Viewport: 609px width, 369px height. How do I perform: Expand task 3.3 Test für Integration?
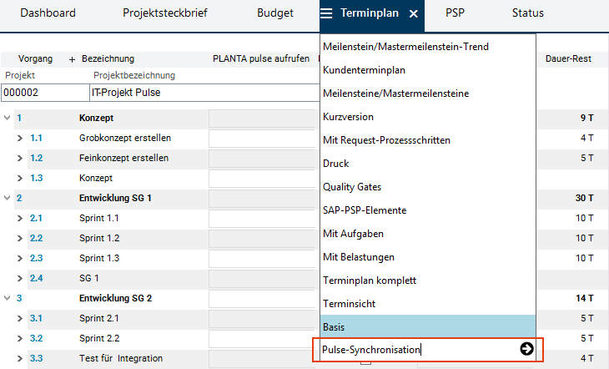click(x=19, y=358)
